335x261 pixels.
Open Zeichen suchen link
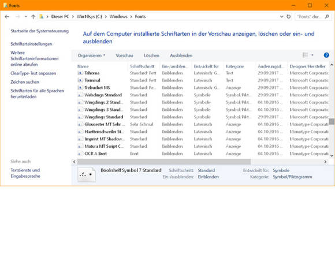point(25,82)
